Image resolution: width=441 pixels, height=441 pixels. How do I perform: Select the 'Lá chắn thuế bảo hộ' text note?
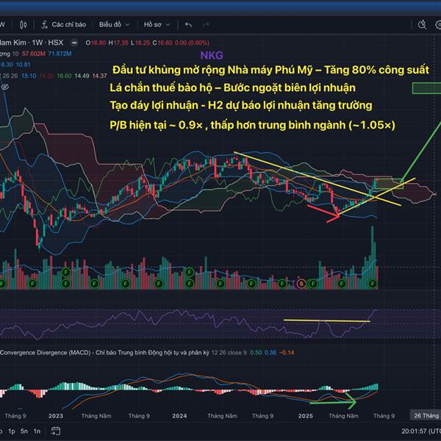click(232, 87)
